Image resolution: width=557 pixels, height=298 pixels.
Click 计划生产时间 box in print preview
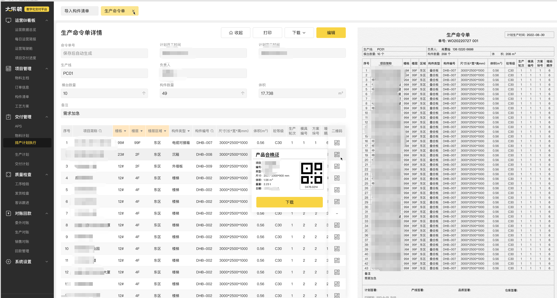point(529,35)
